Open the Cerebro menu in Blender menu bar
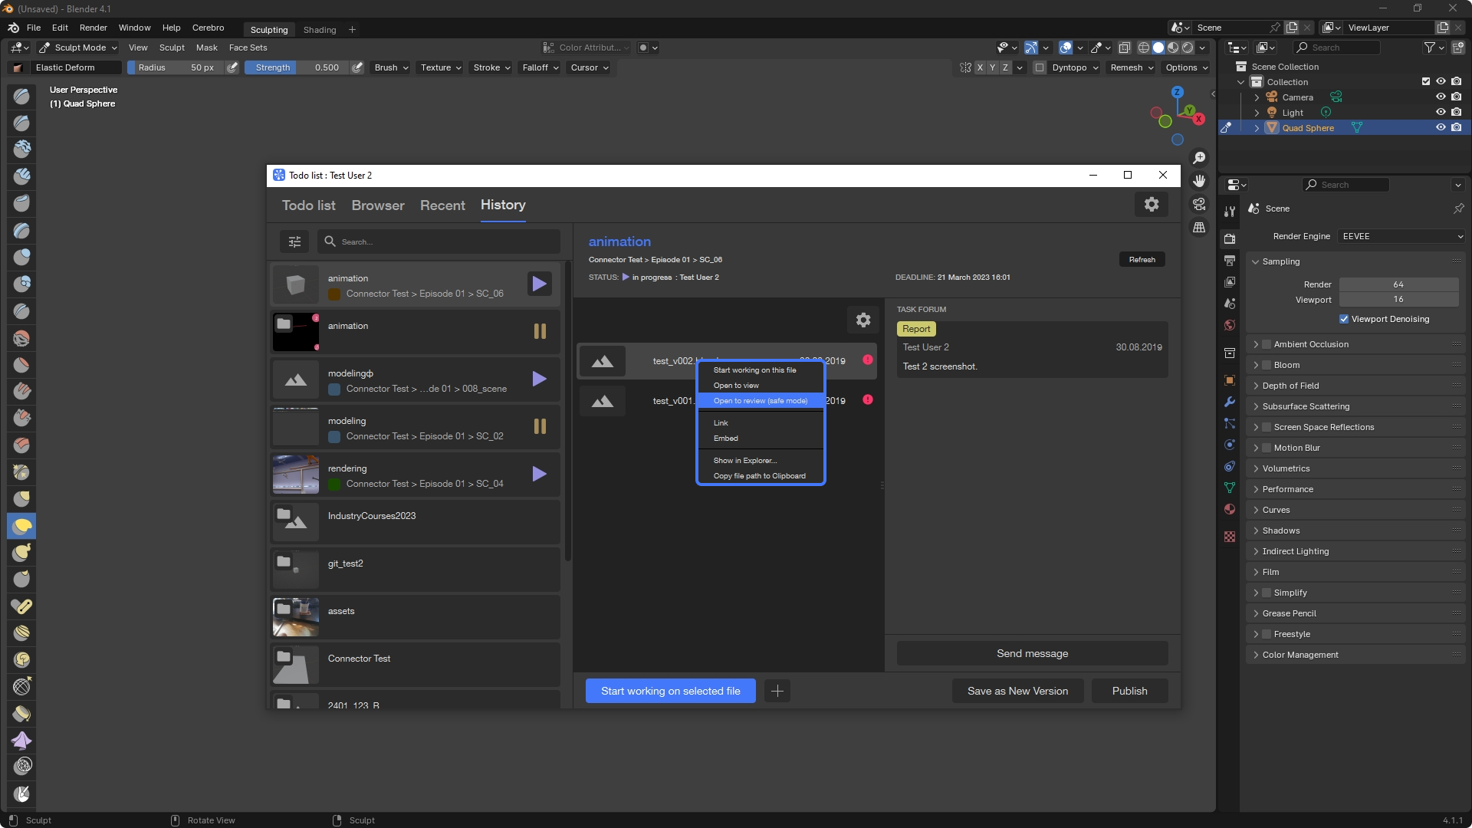Viewport: 1472px width, 828px height. 208,28
